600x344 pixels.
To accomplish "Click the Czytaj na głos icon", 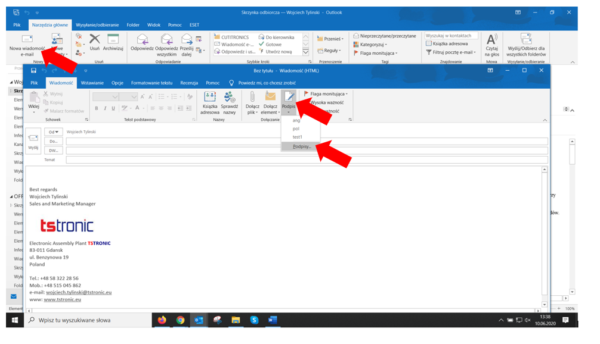I will [491, 44].
